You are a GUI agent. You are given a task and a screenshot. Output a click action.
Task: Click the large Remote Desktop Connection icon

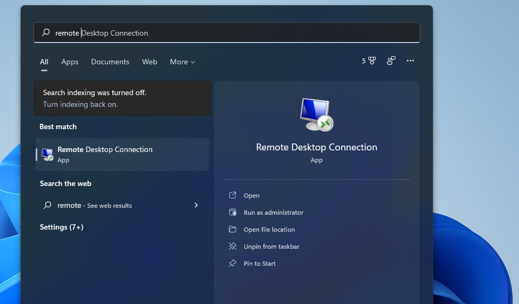tap(316, 114)
